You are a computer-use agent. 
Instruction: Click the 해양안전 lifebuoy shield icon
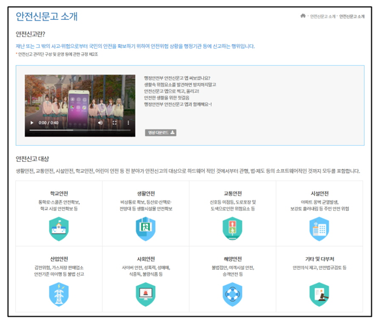(232, 294)
